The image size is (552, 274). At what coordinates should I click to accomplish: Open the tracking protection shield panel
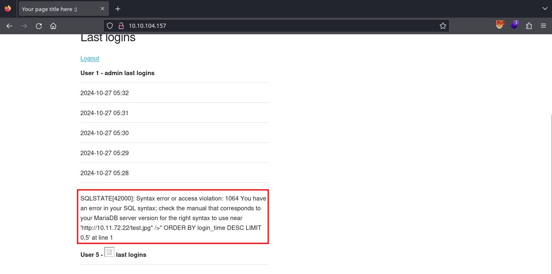click(109, 26)
